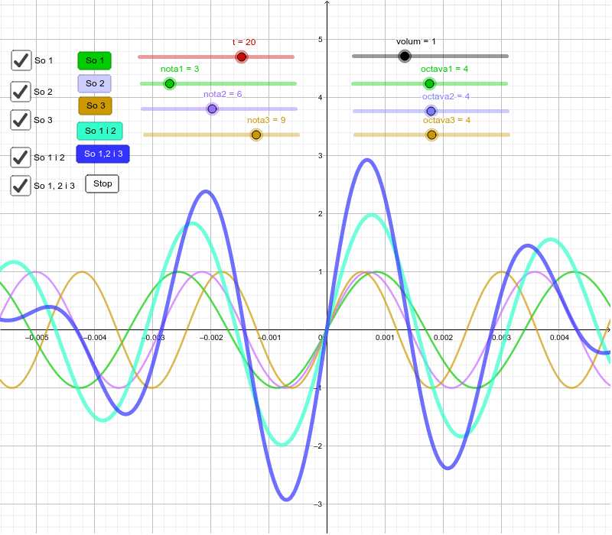
Task: Uncheck the So 1 checkbox
Action: (x=21, y=60)
